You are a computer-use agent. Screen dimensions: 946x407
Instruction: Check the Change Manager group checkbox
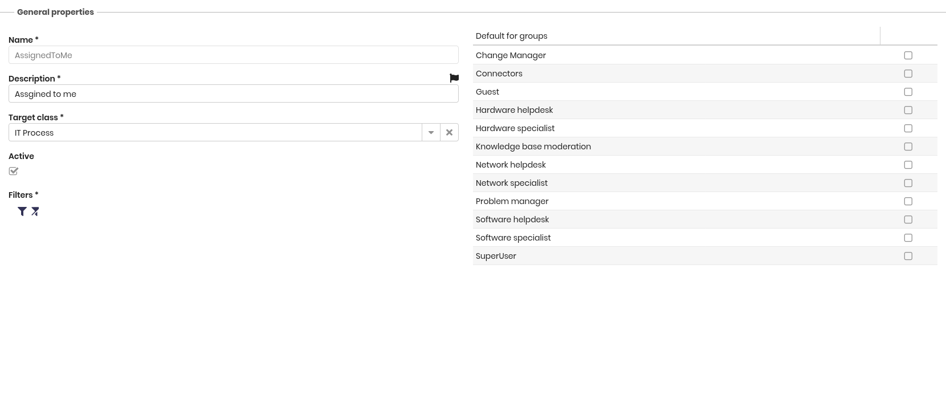pos(908,55)
